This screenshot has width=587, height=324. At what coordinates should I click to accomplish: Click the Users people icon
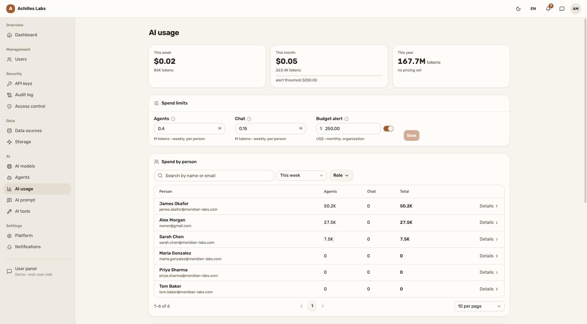pos(9,59)
